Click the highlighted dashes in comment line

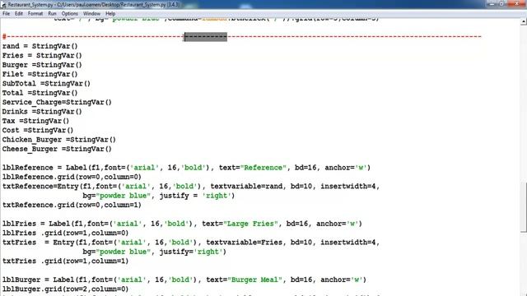pyautogui.click(x=206, y=37)
